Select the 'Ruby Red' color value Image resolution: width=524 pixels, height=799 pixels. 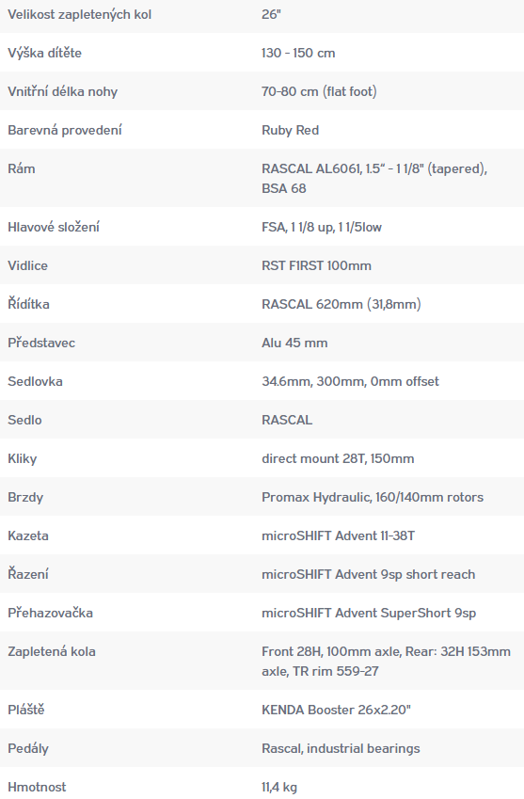[x=291, y=131]
